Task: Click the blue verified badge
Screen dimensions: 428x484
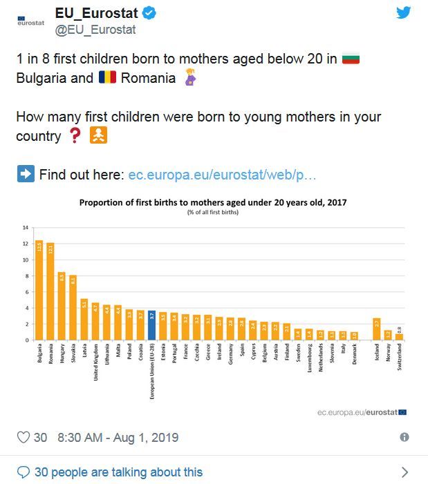Action: tap(149, 13)
